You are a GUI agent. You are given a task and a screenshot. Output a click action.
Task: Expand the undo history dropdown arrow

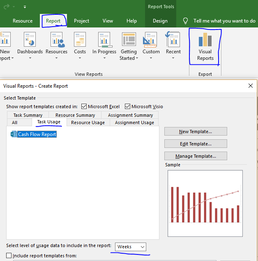[14, 7]
